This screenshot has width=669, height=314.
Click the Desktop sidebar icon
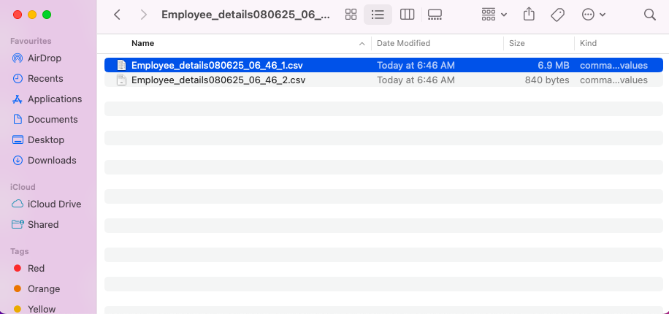[x=18, y=140]
